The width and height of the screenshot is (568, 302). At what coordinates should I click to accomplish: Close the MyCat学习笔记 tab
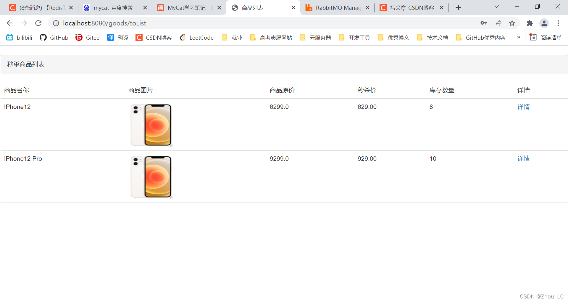coord(219,8)
